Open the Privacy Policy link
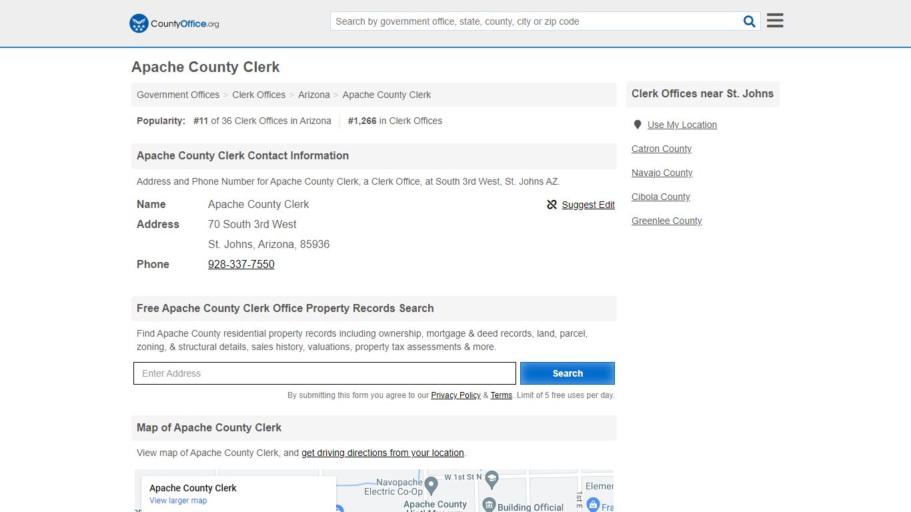Image resolution: width=911 pixels, height=512 pixels. [455, 395]
